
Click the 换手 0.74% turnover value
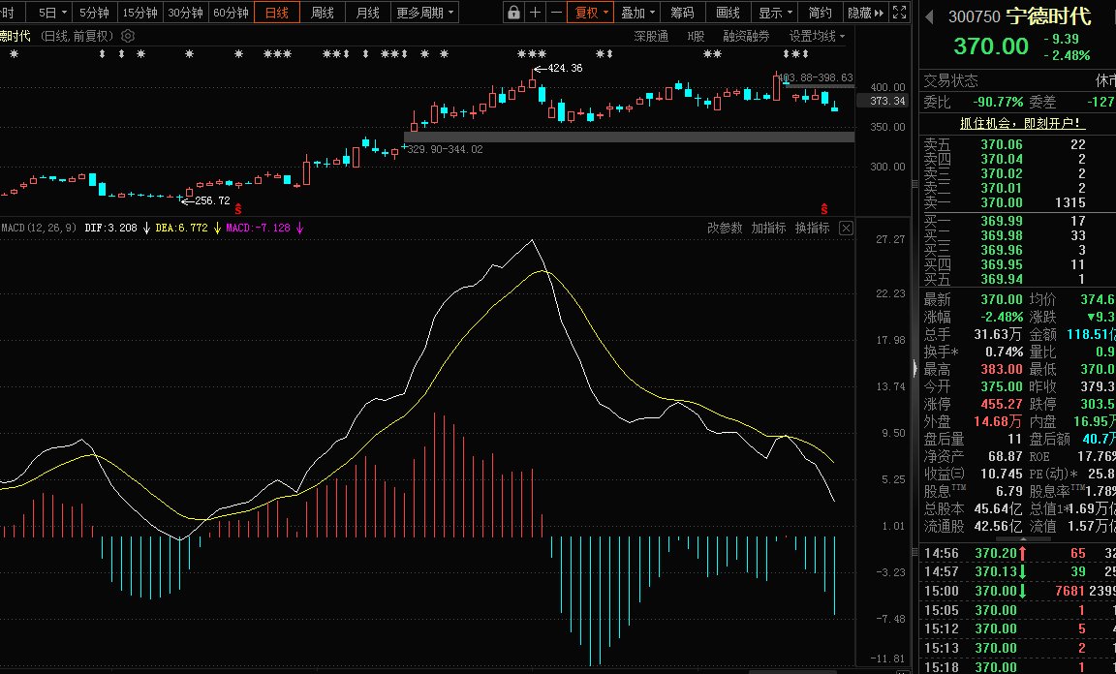pos(1005,352)
